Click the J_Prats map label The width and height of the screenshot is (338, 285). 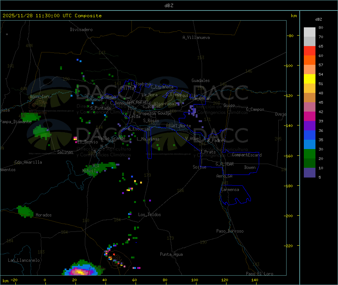click(x=208, y=152)
